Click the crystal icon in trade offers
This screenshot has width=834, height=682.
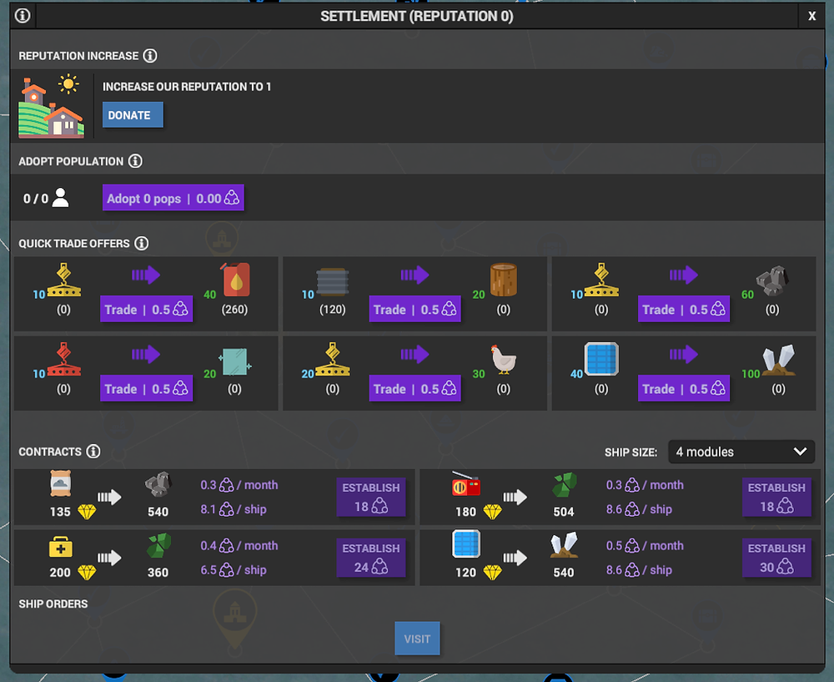[x=779, y=360]
